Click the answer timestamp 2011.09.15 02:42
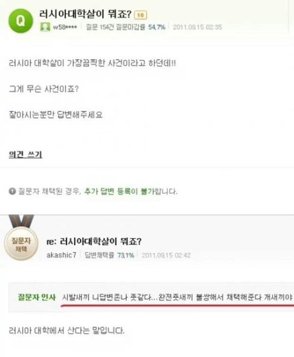This screenshot has height=357, width=294. (166, 255)
